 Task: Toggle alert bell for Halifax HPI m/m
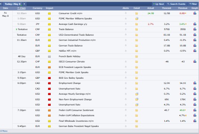pyautogui.click(x=126, y=51)
